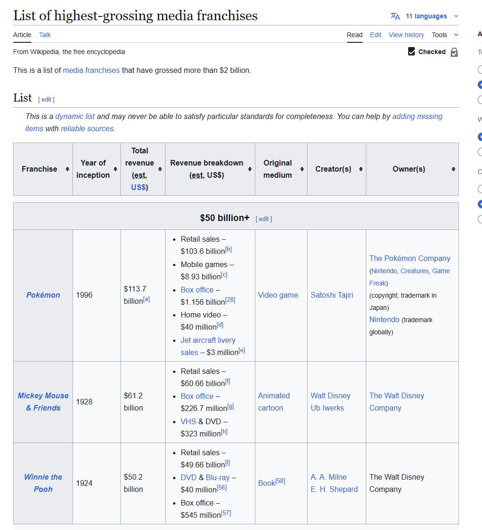Open footnote [a] after $113.7 billion
The image size is (482, 530).
[x=146, y=299]
